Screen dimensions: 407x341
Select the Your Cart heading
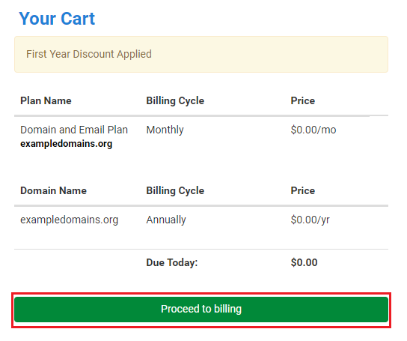(x=57, y=19)
